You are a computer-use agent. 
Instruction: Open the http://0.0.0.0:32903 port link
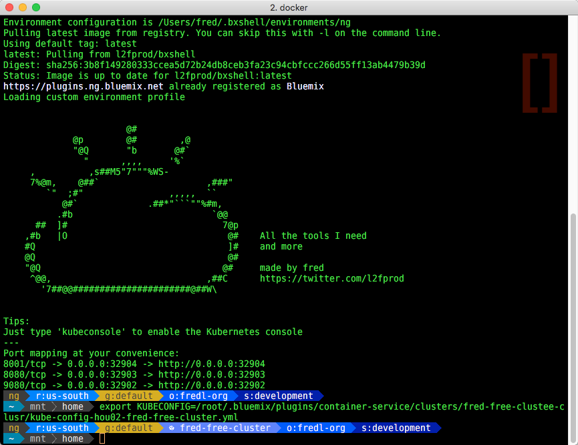[x=212, y=375]
